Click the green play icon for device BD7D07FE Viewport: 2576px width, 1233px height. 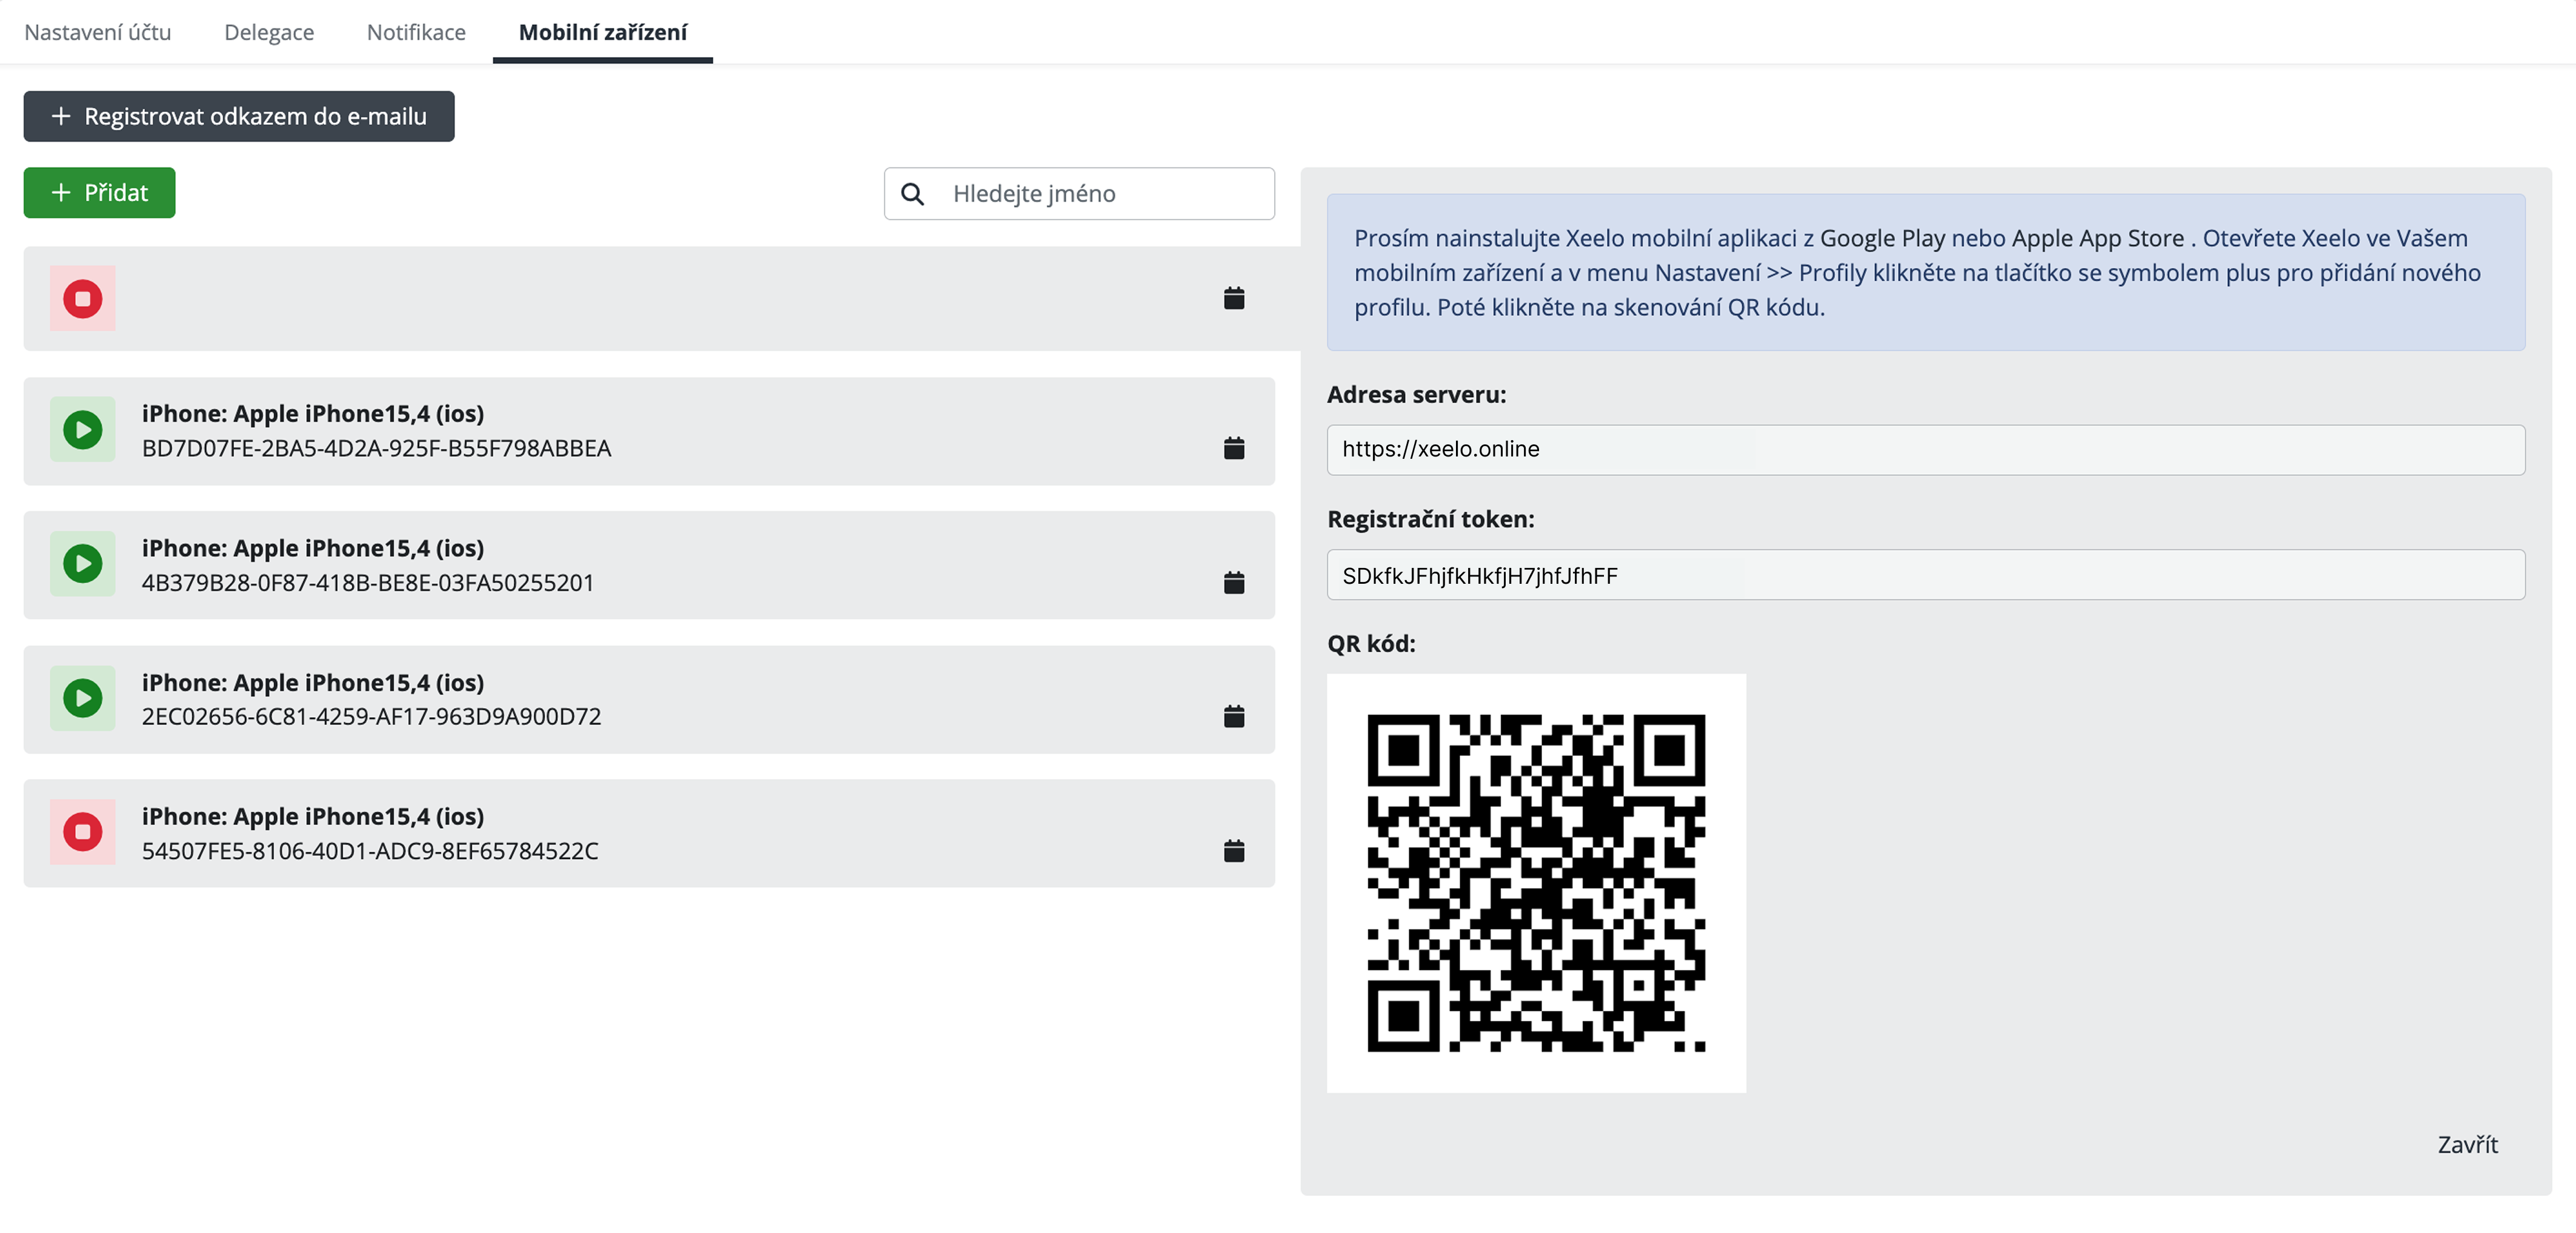pyautogui.click(x=83, y=430)
